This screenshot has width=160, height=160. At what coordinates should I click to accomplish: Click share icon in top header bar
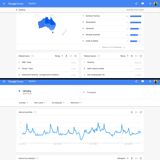pyautogui.click(x=136, y=4)
